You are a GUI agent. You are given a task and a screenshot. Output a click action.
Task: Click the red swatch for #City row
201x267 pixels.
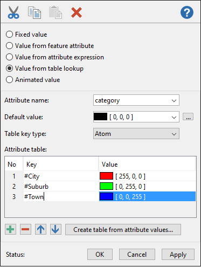tap(106, 176)
